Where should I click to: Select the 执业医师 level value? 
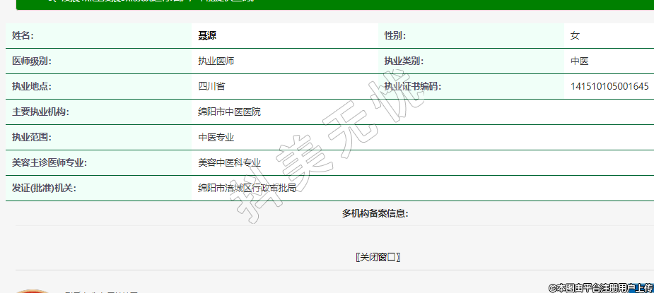click(216, 61)
